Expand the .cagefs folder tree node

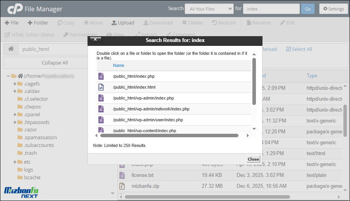point(15,84)
